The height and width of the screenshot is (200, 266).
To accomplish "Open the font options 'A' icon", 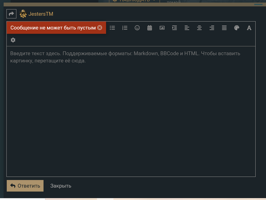I will (249, 28).
